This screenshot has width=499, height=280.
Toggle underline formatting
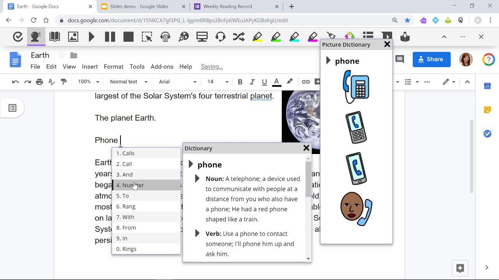[264, 82]
